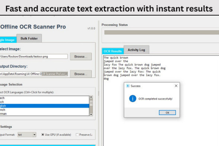The height and width of the screenshot is (146, 219).
Task: Click the blue info icon in dialog
Action: click(133, 99)
